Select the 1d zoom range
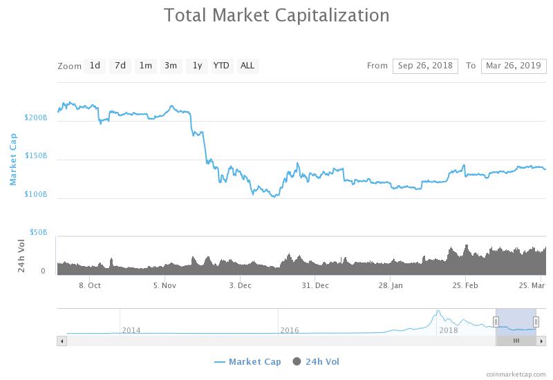Image resolution: width=553 pixels, height=380 pixels. point(95,66)
